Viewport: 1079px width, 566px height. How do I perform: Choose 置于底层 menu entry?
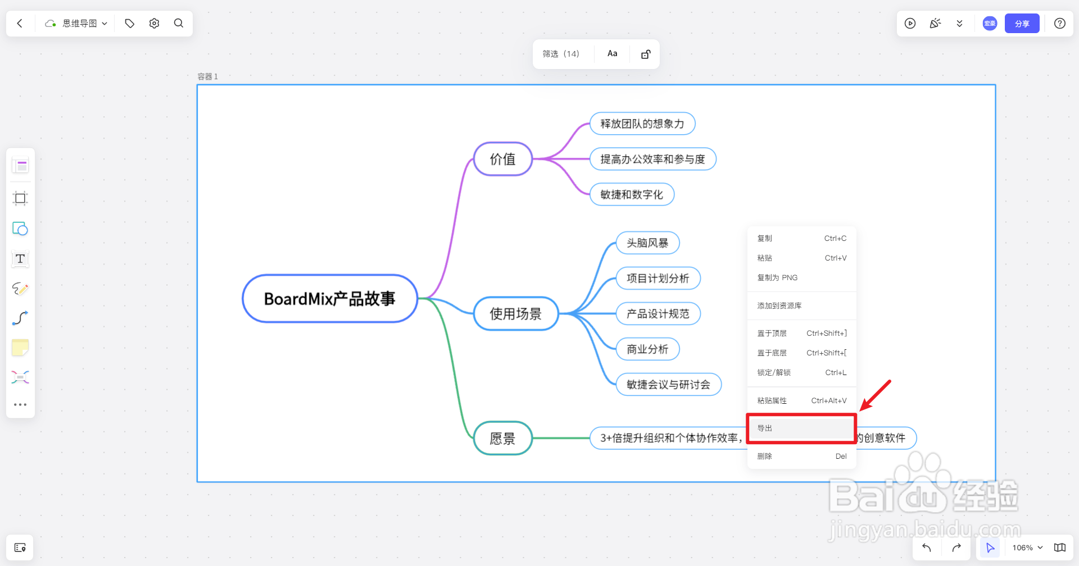802,353
